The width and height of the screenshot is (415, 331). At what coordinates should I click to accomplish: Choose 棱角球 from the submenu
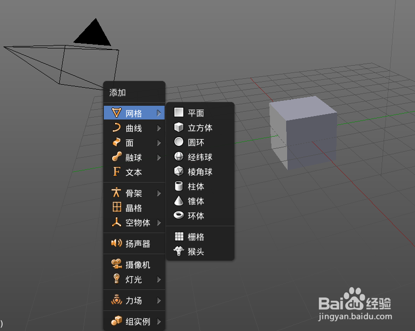click(x=200, y=172)
